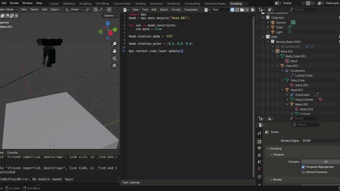This screenshot has width=340, height=191.
Task: Open the Render Engine EEVEE dropdown
Action: pos(320,141)
